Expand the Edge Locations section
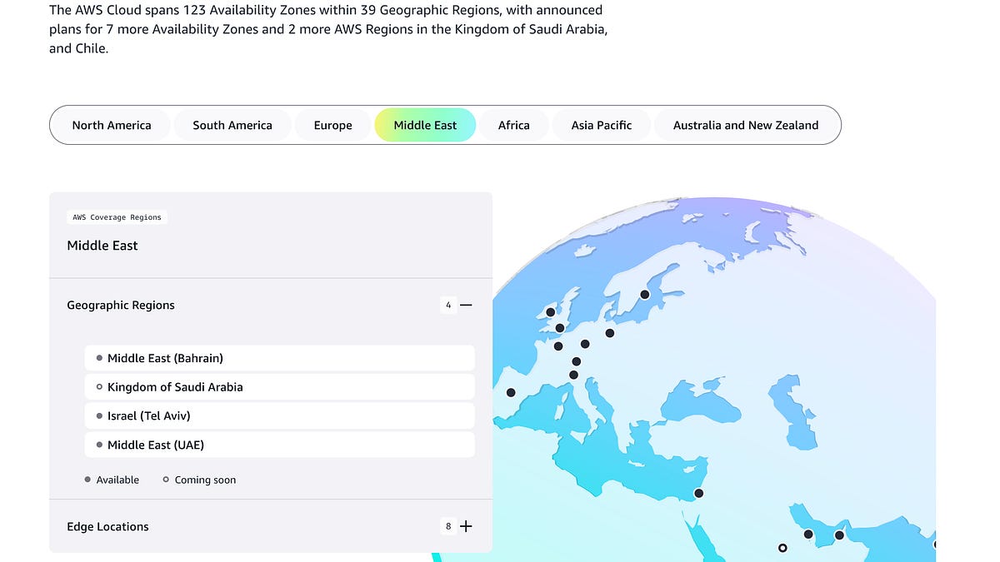 467,526
